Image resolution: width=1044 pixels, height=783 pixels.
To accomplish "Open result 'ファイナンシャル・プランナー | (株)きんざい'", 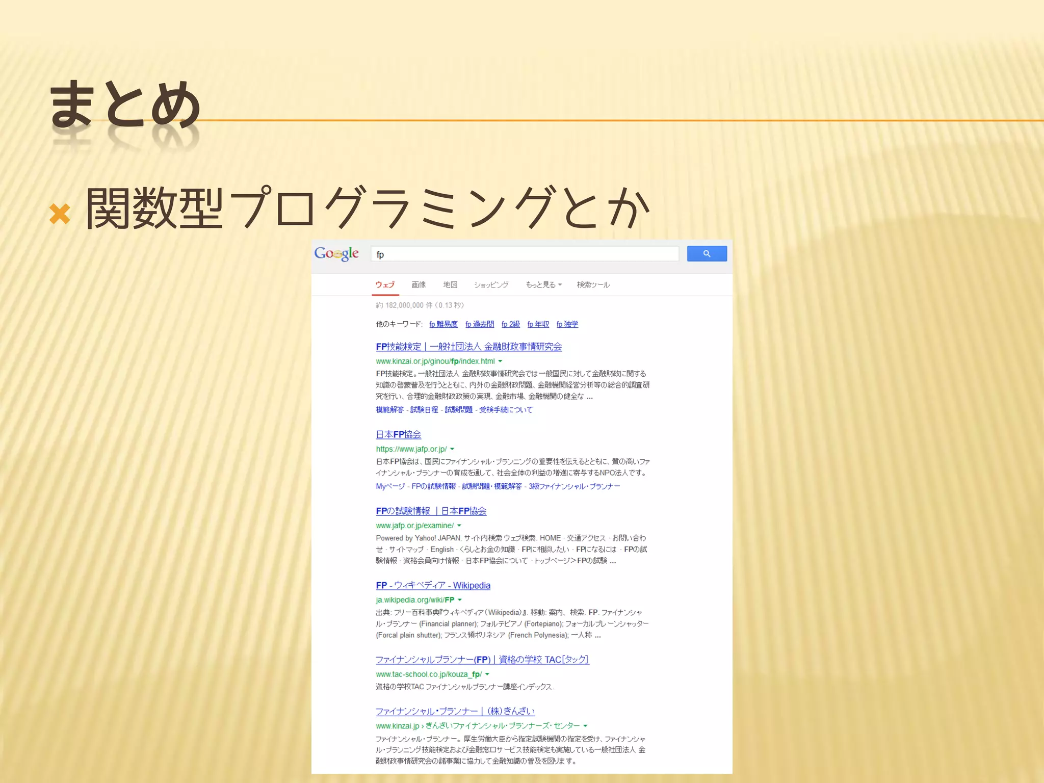I will pyautogui.click(x=455, y=711).
